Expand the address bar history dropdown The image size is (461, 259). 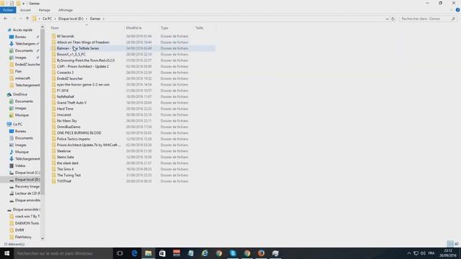pyautogui.click(x=387, y=19)
